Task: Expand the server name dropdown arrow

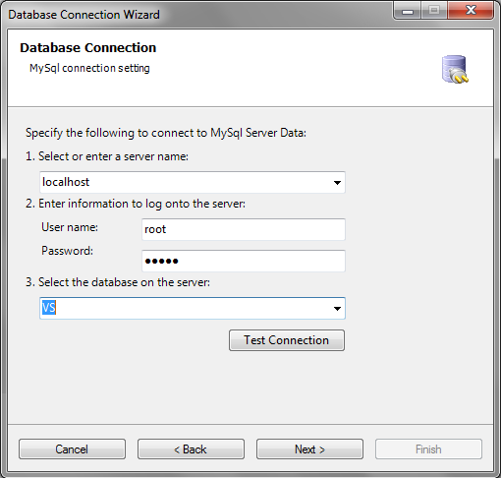Action: click(337, 182)
